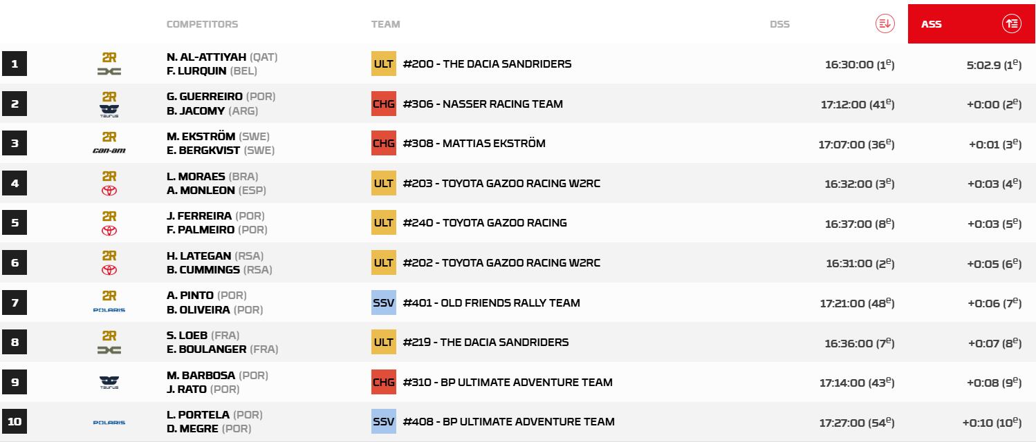Image resolution: width=1036 pixels, height=442 pixels.
Task: Click the Dacia logo in row 1
Action: (109, 71)
